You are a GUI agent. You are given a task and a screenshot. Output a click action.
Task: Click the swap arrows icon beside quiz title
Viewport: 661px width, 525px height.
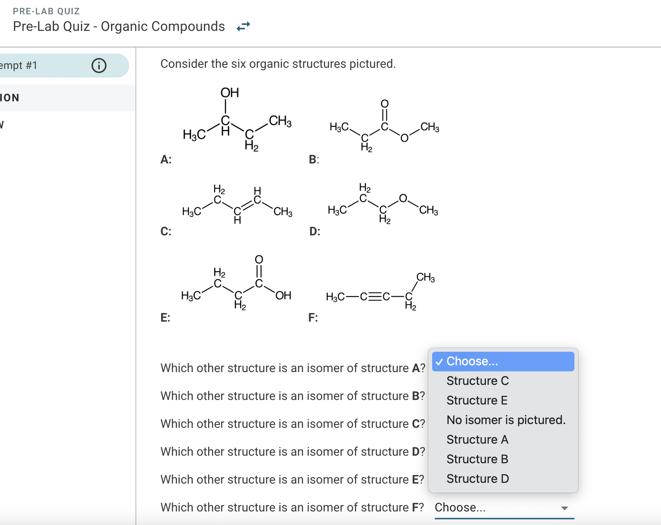[243, 26]
